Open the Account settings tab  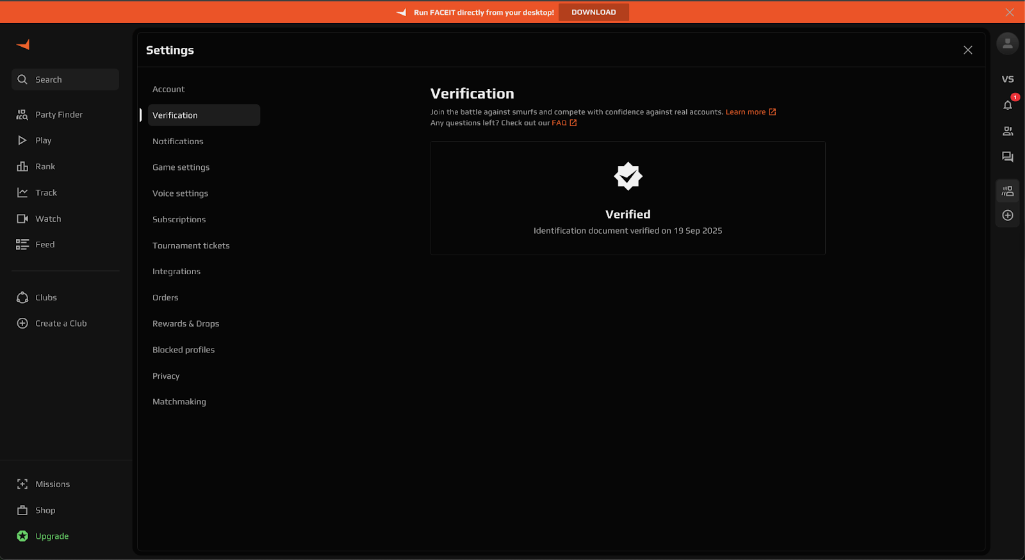(168, 89)
